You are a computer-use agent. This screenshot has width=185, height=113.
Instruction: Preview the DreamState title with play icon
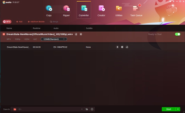(117, 47)
